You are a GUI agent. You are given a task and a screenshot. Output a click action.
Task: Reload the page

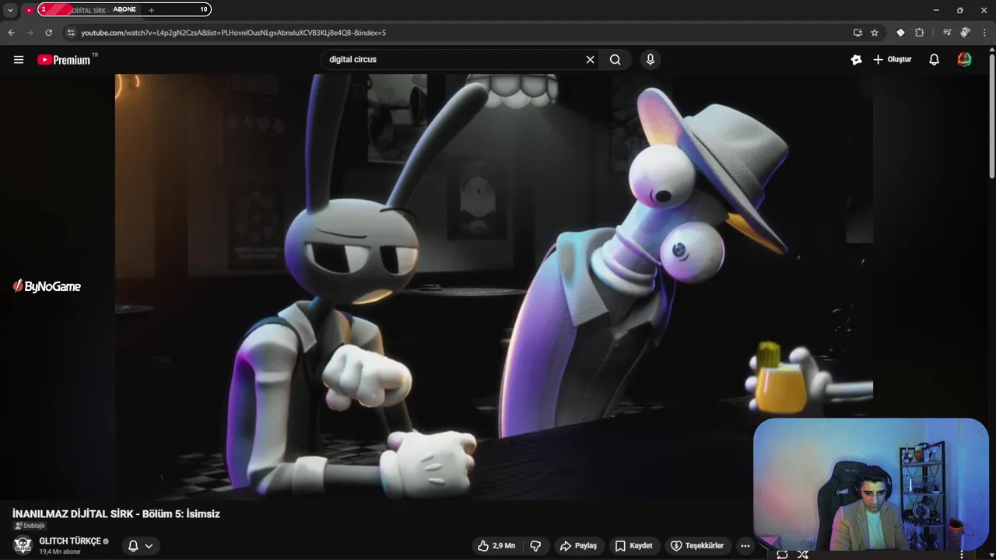pyautogui.click(x=48, y=33)
